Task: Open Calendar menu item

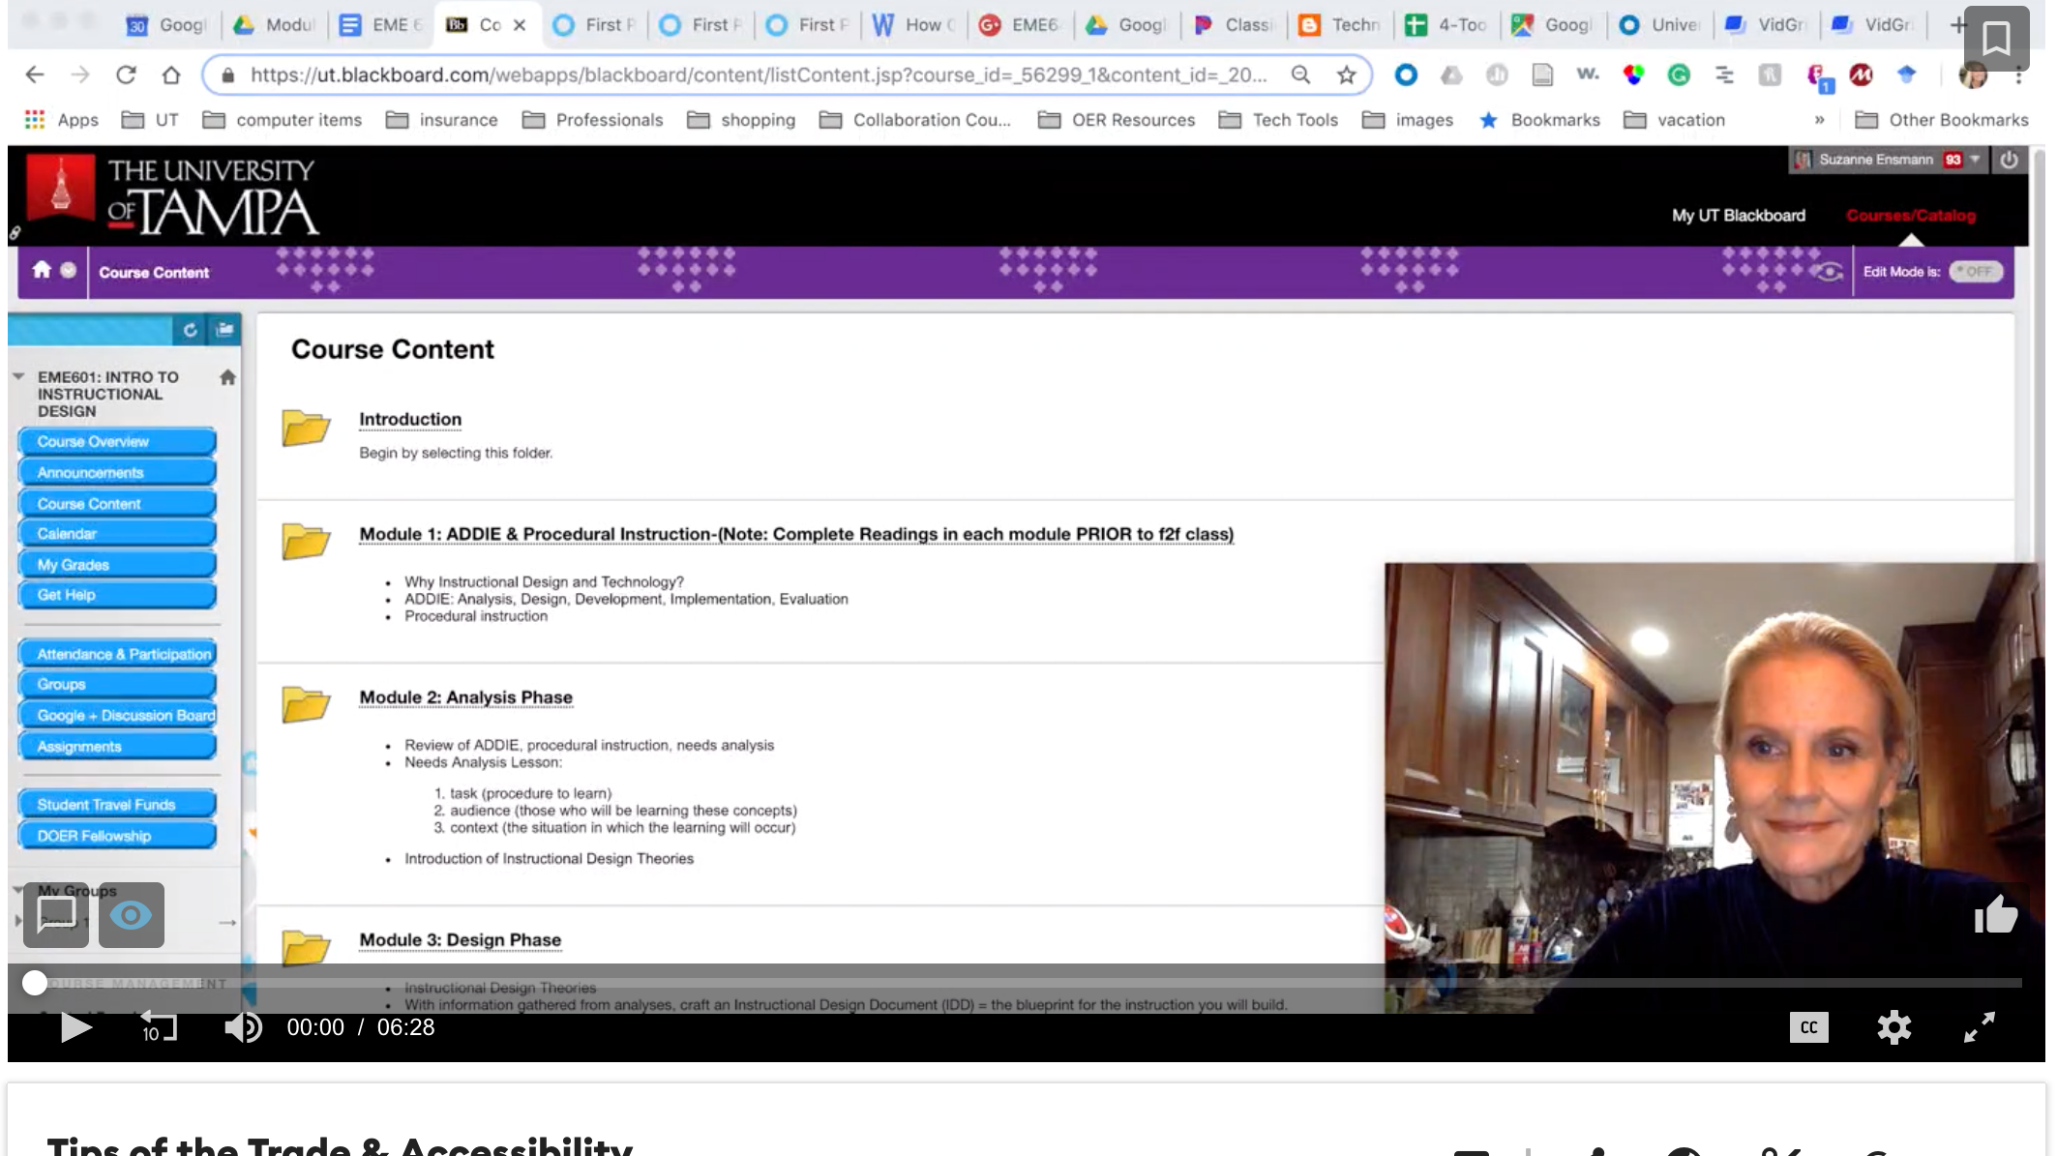Action: [x=117, y=533]
